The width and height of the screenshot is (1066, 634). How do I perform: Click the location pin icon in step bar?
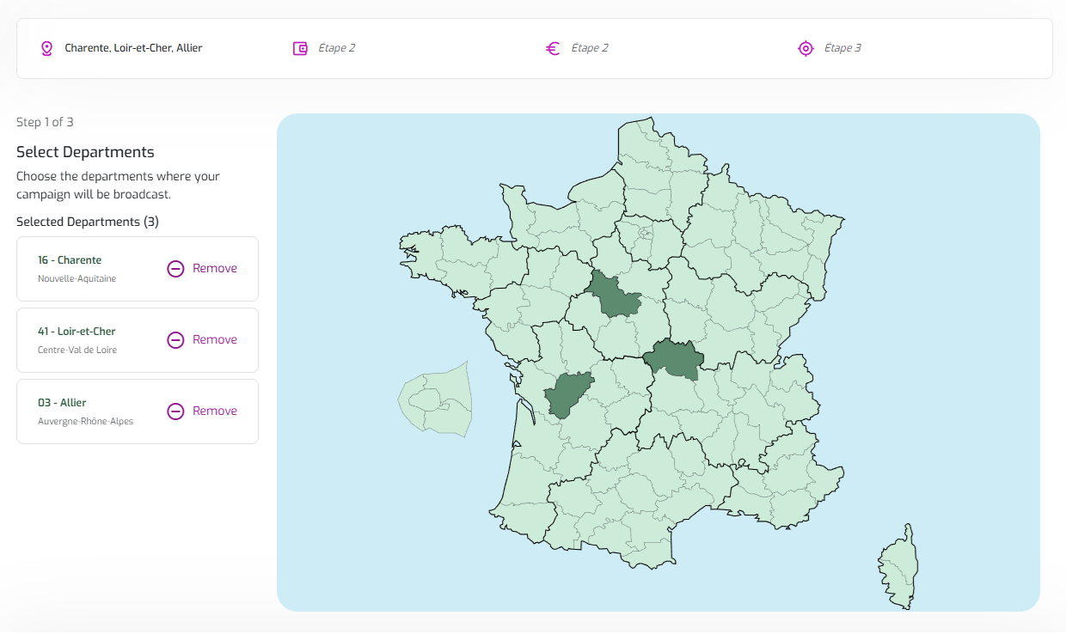(x=46, y=48)
